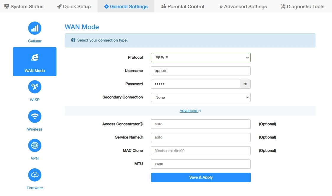Image resolution: width=332 pixels, height=196 pixels.
Task: Open the WISP antenna icon
Action: (x=35, y=87)
